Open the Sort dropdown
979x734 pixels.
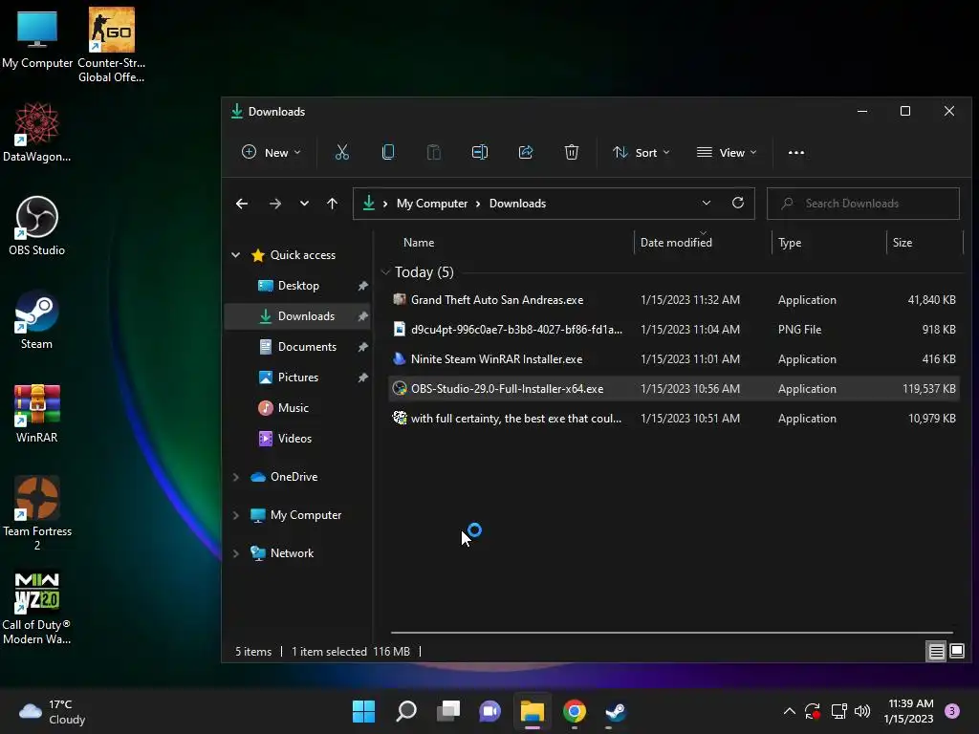coord(641,152)
